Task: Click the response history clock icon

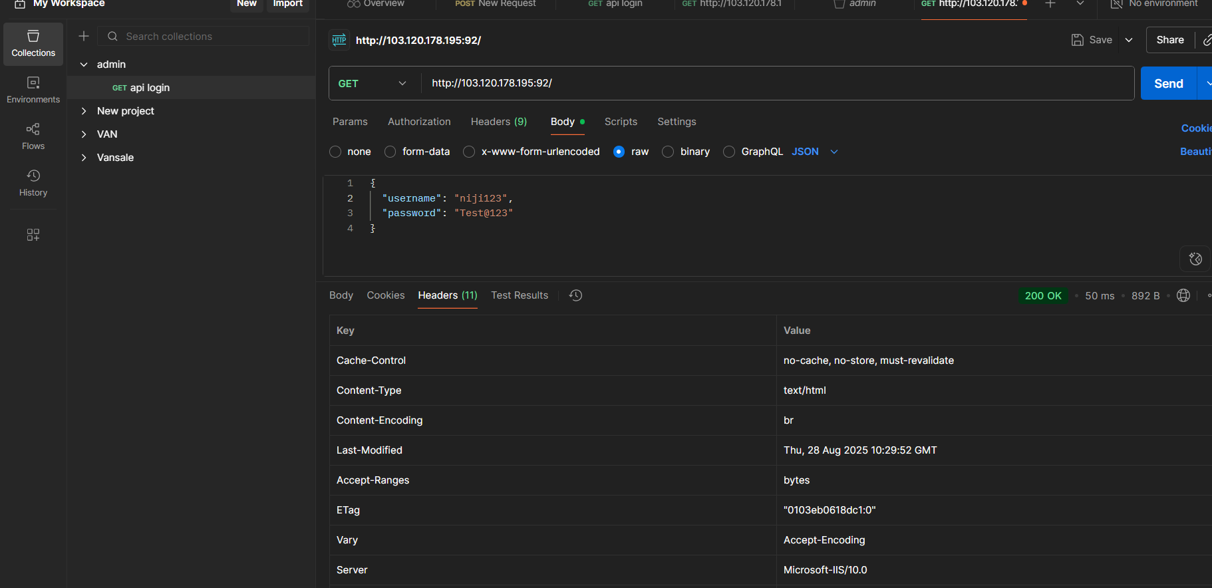Action: [576, 295]
